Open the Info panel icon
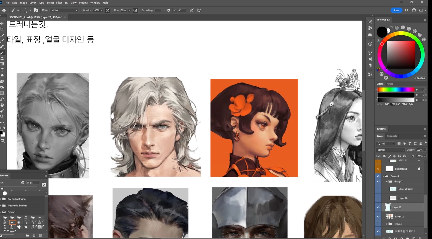This screenshot has width=432, height=239. point(370,44)
